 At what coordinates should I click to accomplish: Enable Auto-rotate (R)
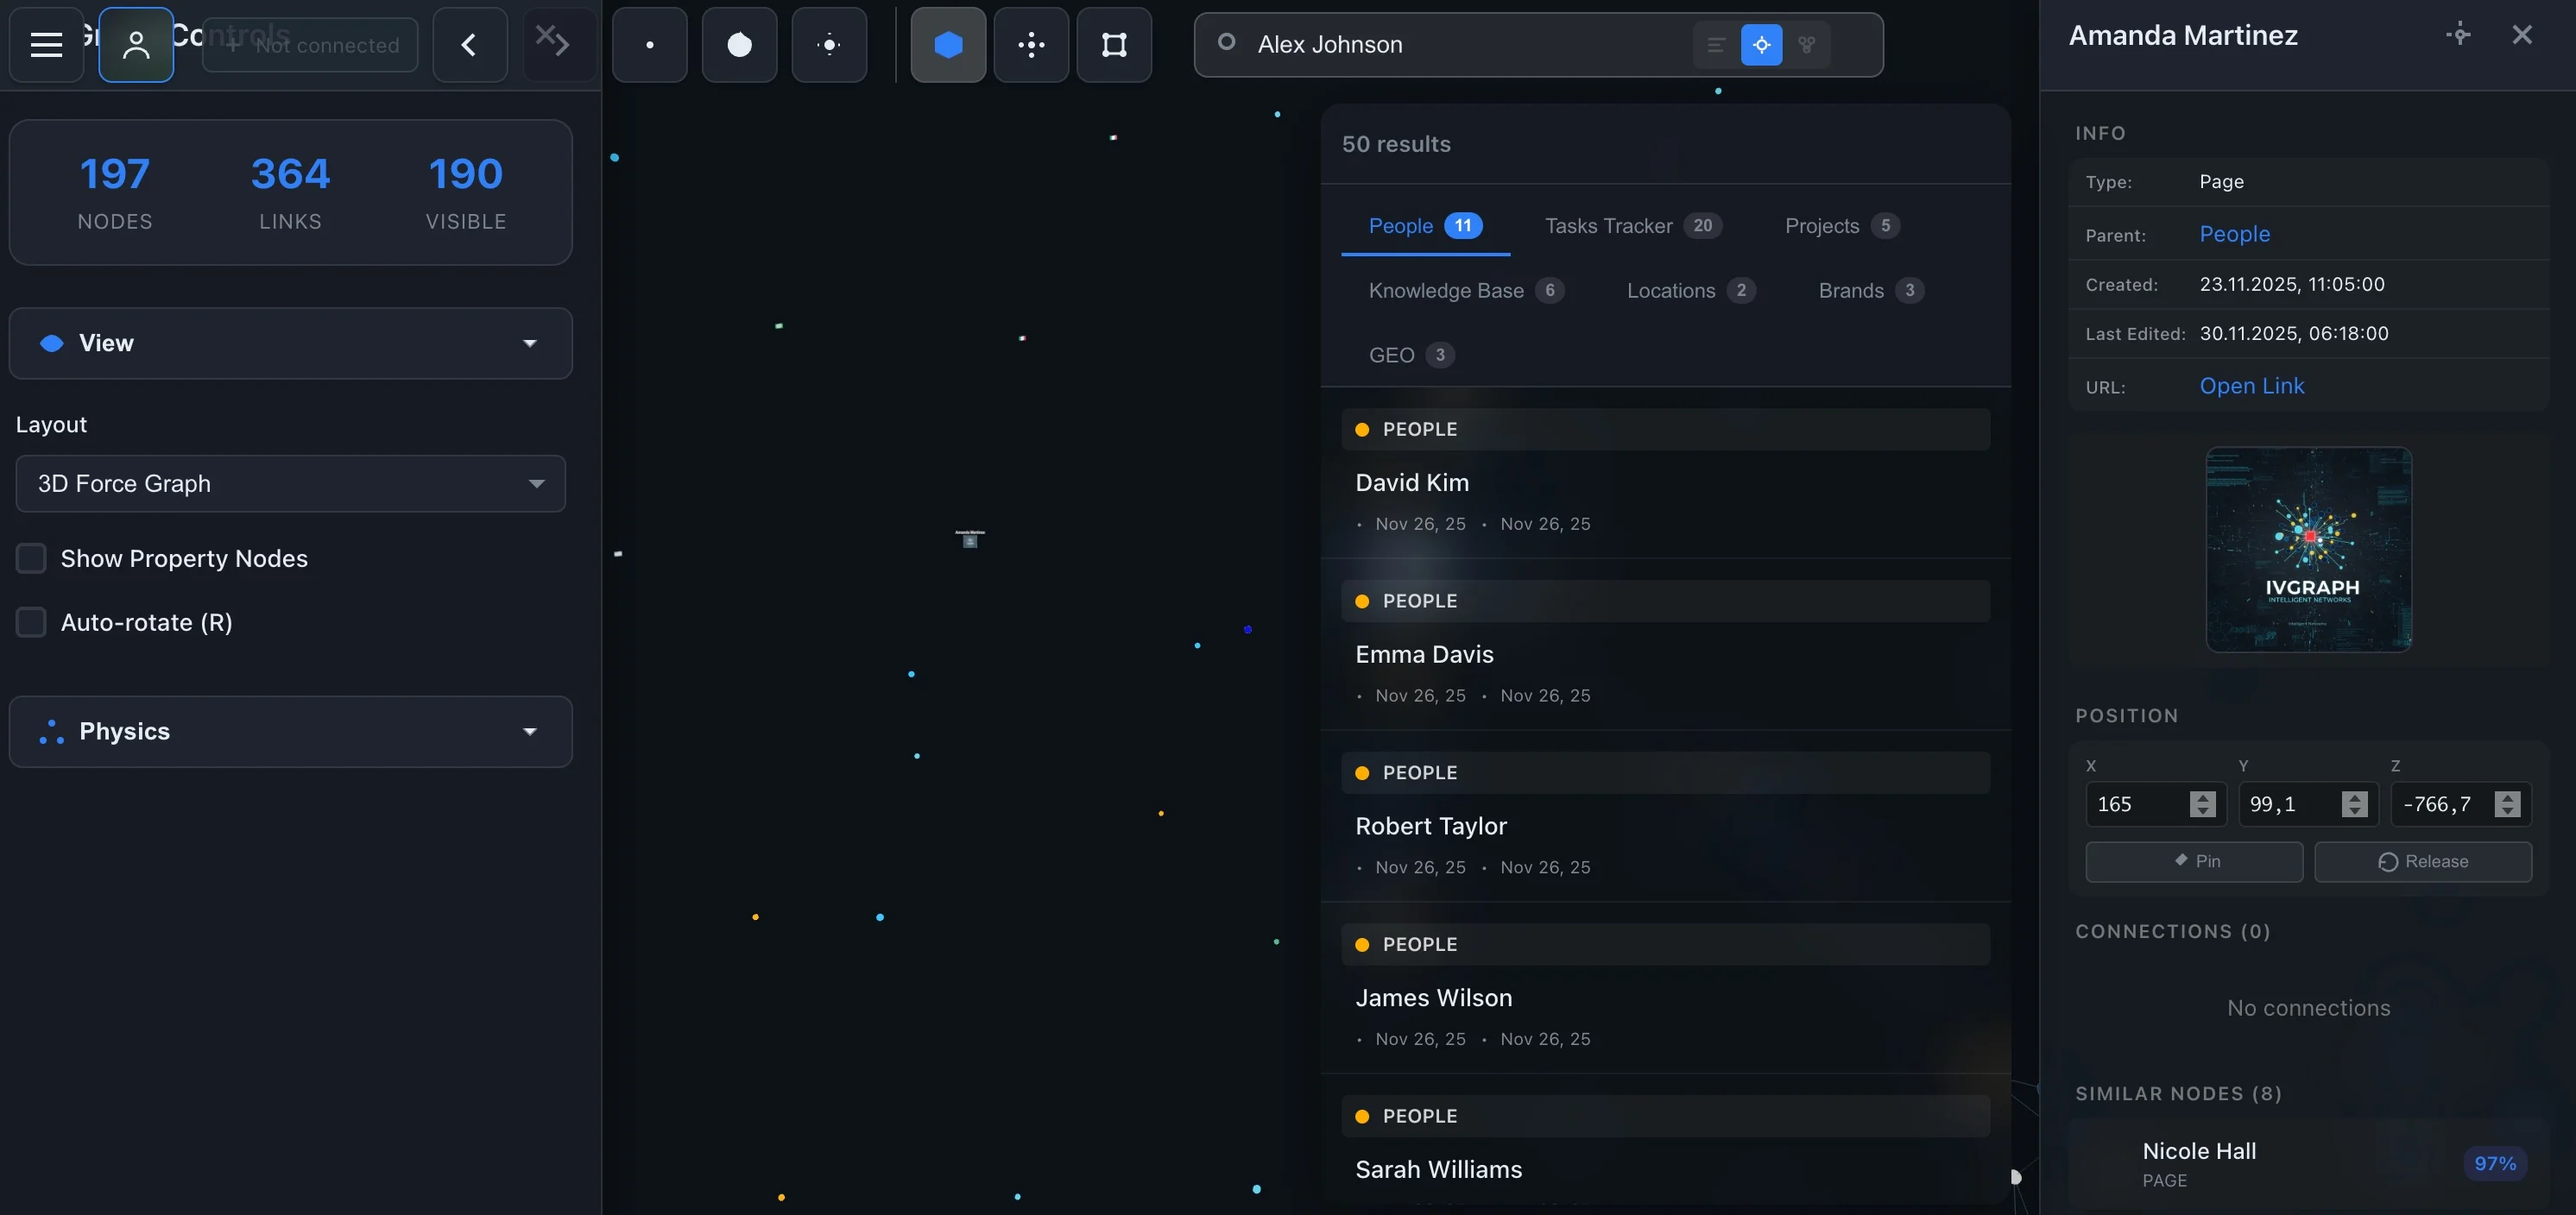pyautogui.click(x=31, y=622)
